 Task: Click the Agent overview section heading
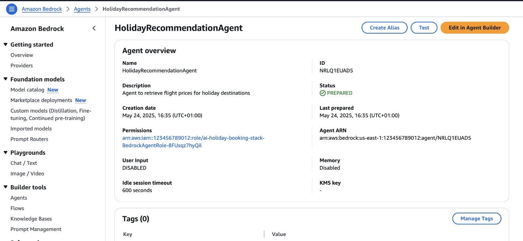(149, 51)
